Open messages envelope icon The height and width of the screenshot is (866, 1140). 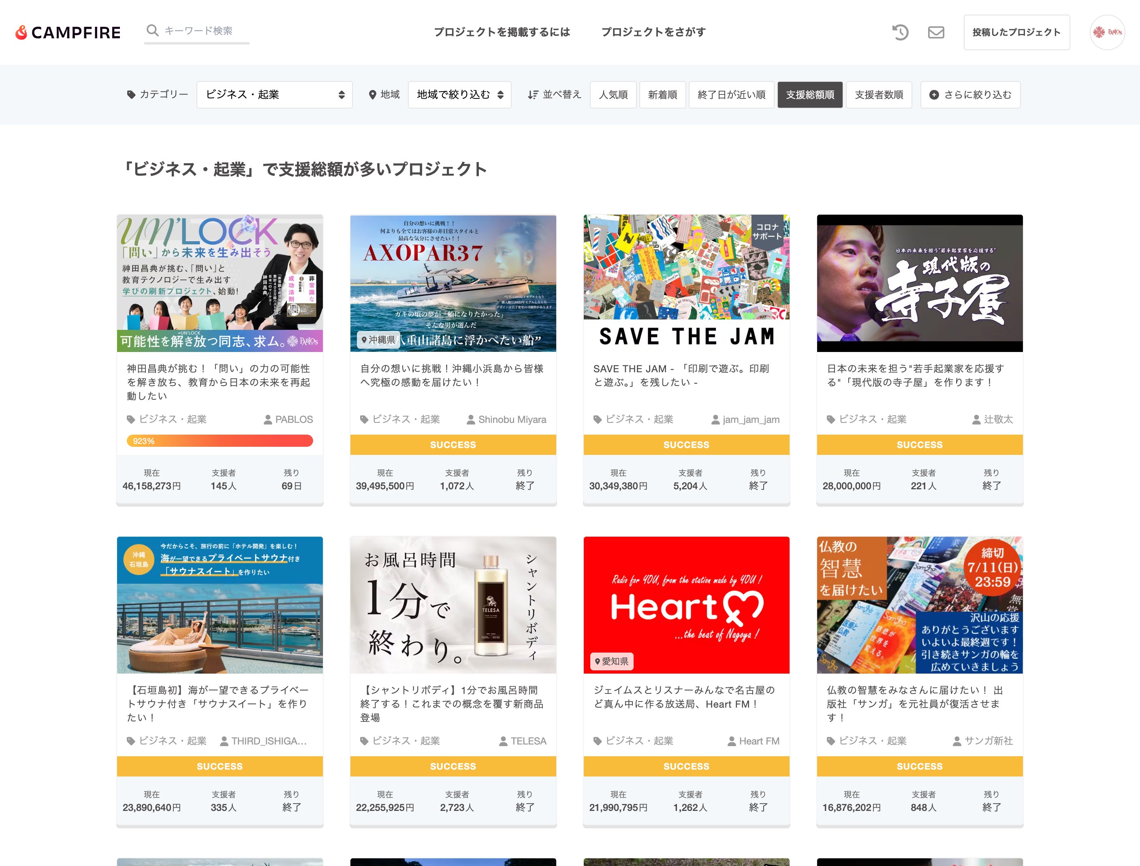[936, 32]
